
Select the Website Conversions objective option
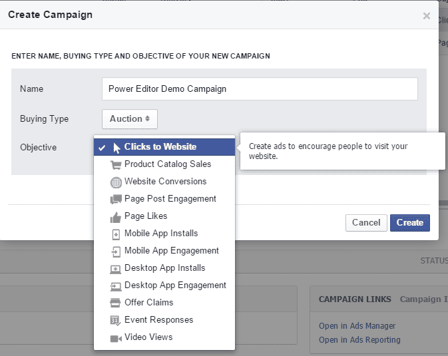tap(165, 182)
